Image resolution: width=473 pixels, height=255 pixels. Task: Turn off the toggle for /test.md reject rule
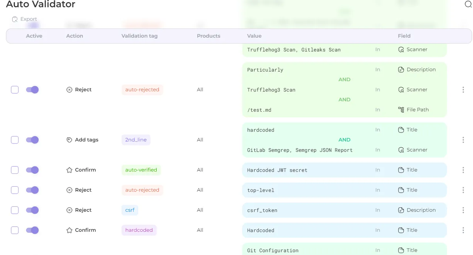pyautogui.click(x=33, y=90)
